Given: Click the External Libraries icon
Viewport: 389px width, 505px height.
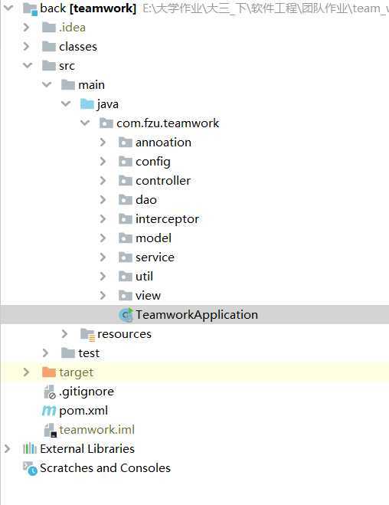Looking at the screenshot, I should point(30,448).
